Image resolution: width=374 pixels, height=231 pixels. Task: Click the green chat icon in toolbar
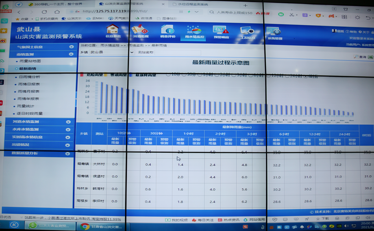281,14
